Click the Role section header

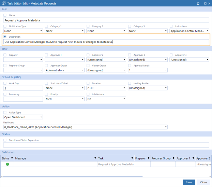(x=106, y=49)
